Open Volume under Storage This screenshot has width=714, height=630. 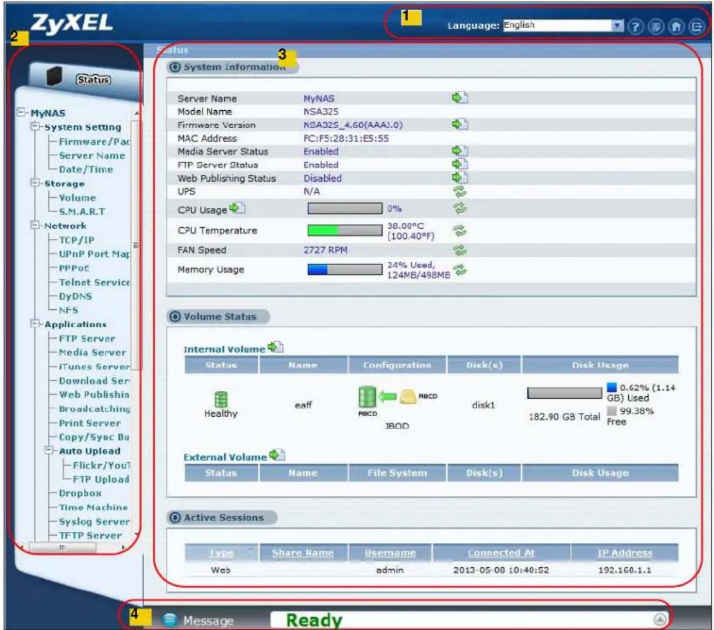click(77, 198)
